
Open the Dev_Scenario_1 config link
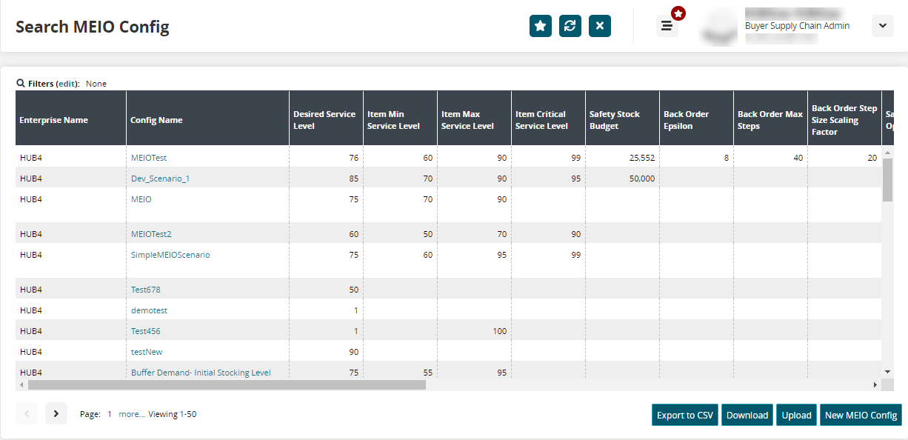click(x=160, y=179)
